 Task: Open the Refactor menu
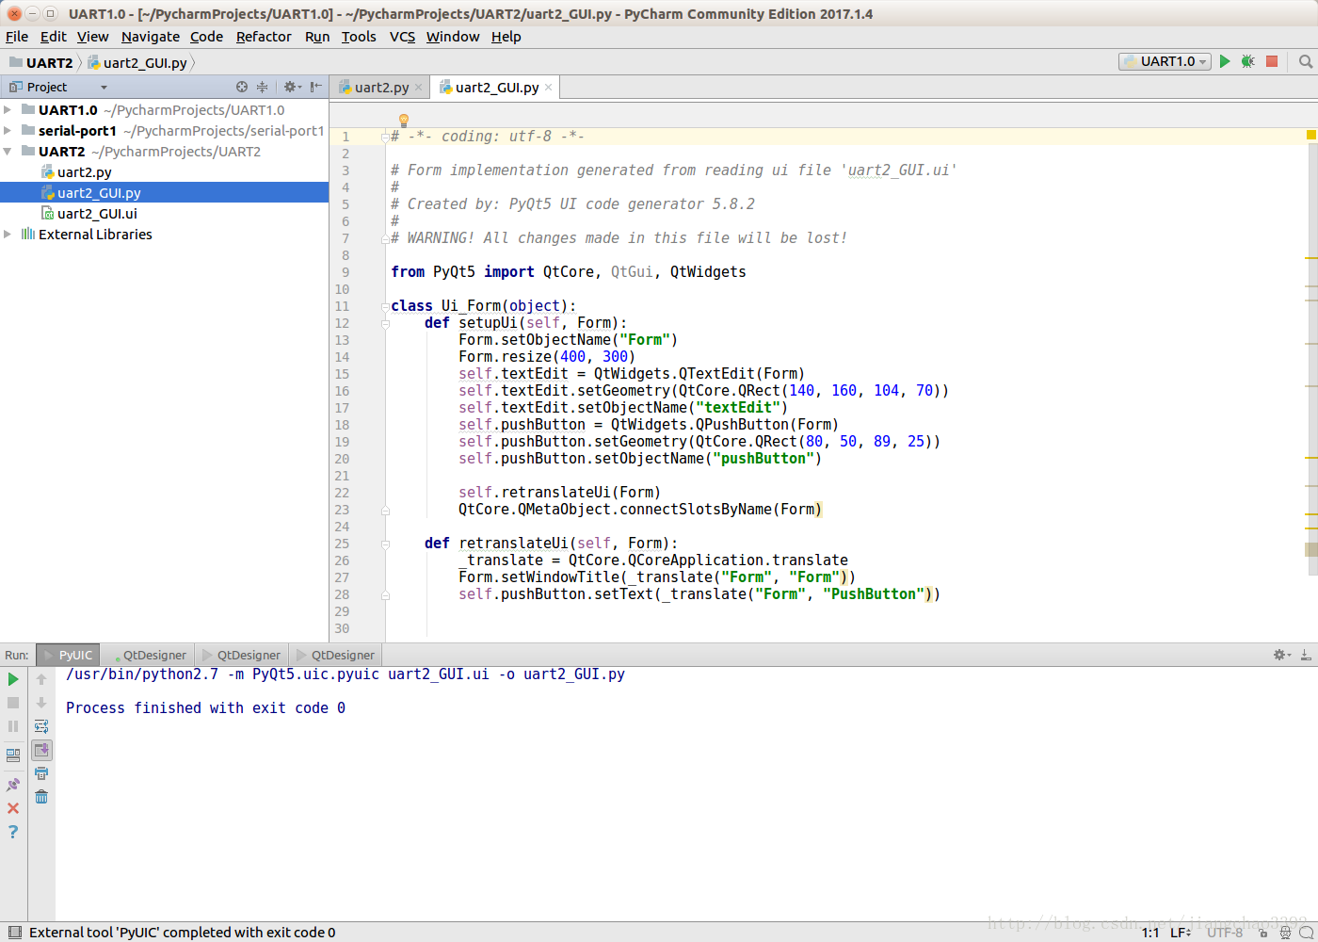pos(264,37)
